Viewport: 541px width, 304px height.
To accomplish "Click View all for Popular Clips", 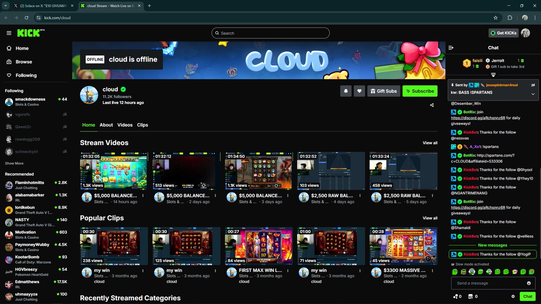I will pyautogui.click(x=430, y=218).
